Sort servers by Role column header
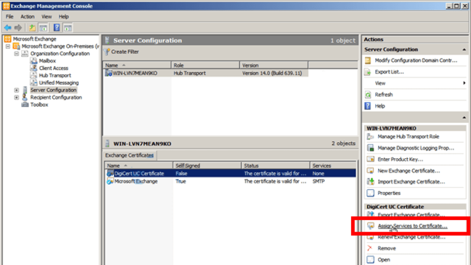 pos(205,65)
